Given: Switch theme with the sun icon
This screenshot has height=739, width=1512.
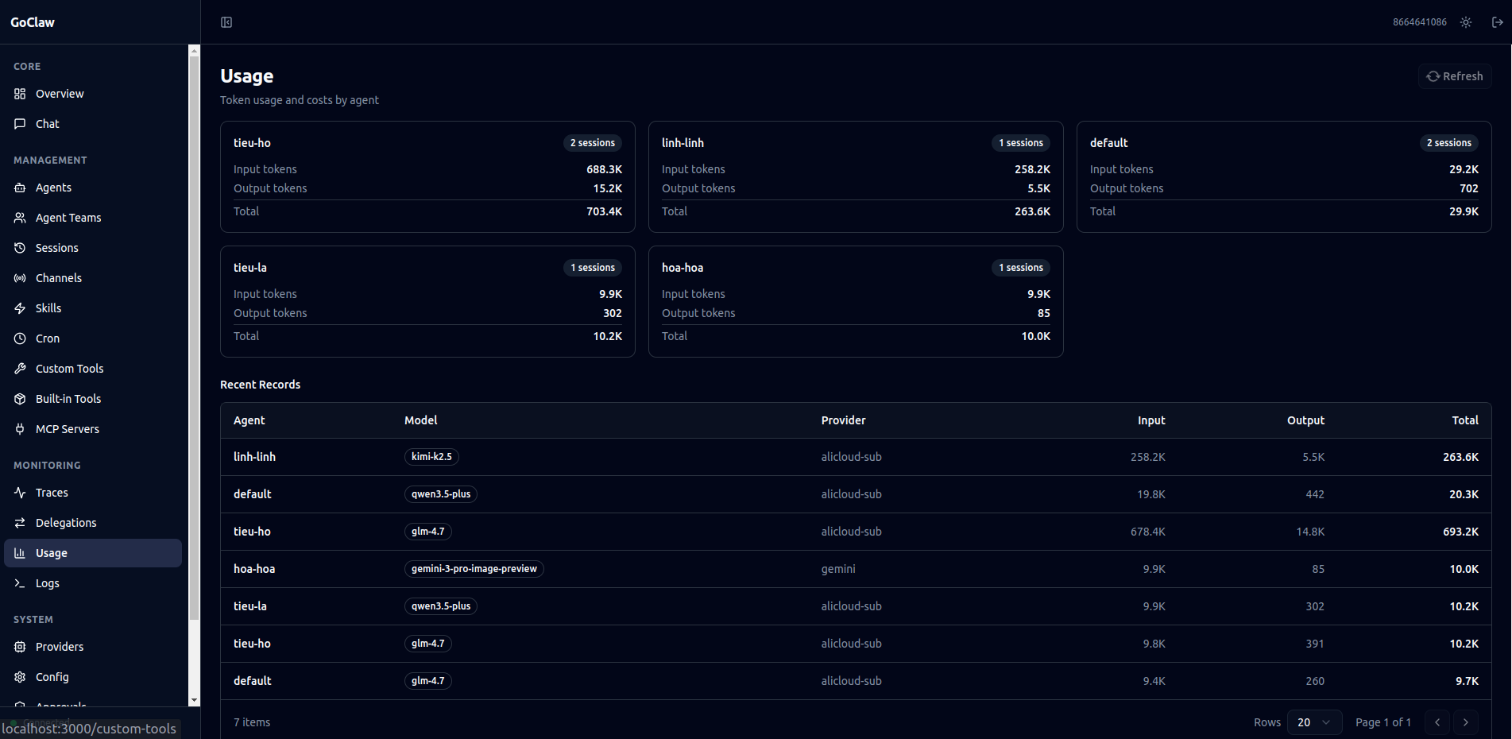Looking at the screenshot, I should coord(1466,22).
